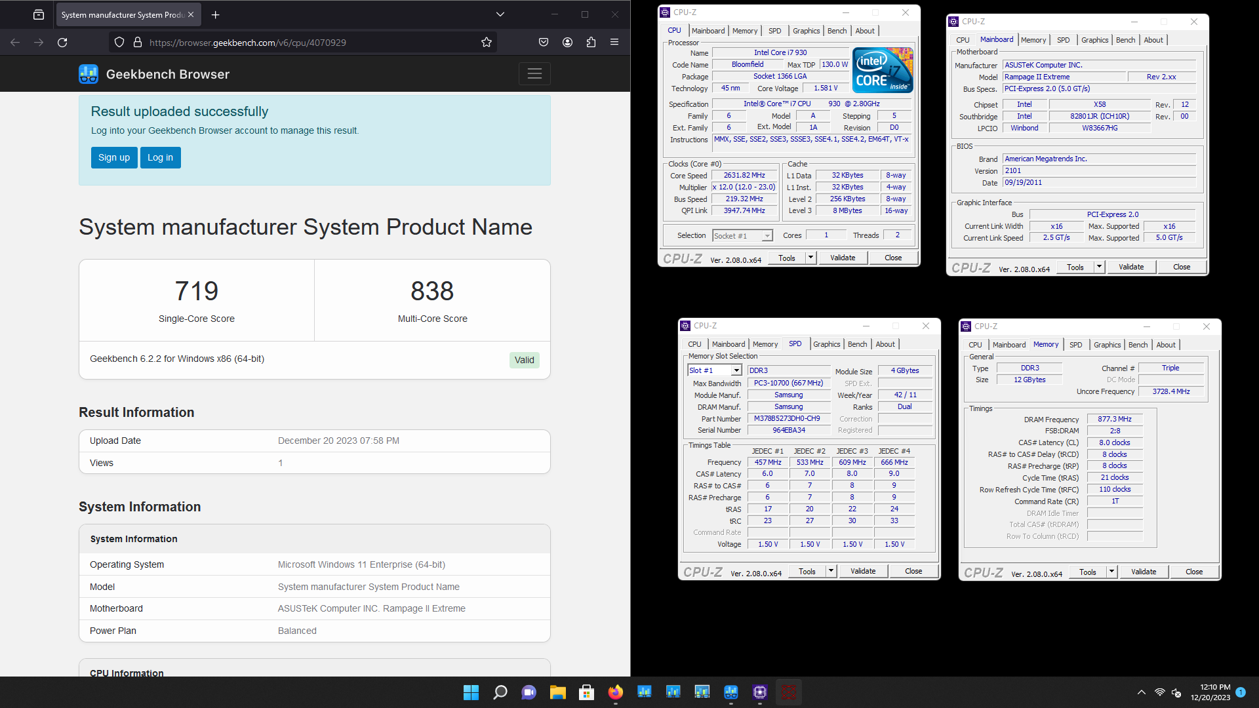This screenshot has width=1259, height=708.
Task: Click Tools button in CPU tab window
Action: click(x=787, y=258)
